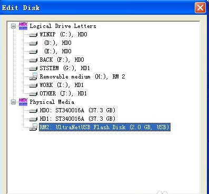Viewport: 209px width, 194px height.
Task: Select RM2: UltraNetUSB Flash Disk entry
Action: click(105, 127)
